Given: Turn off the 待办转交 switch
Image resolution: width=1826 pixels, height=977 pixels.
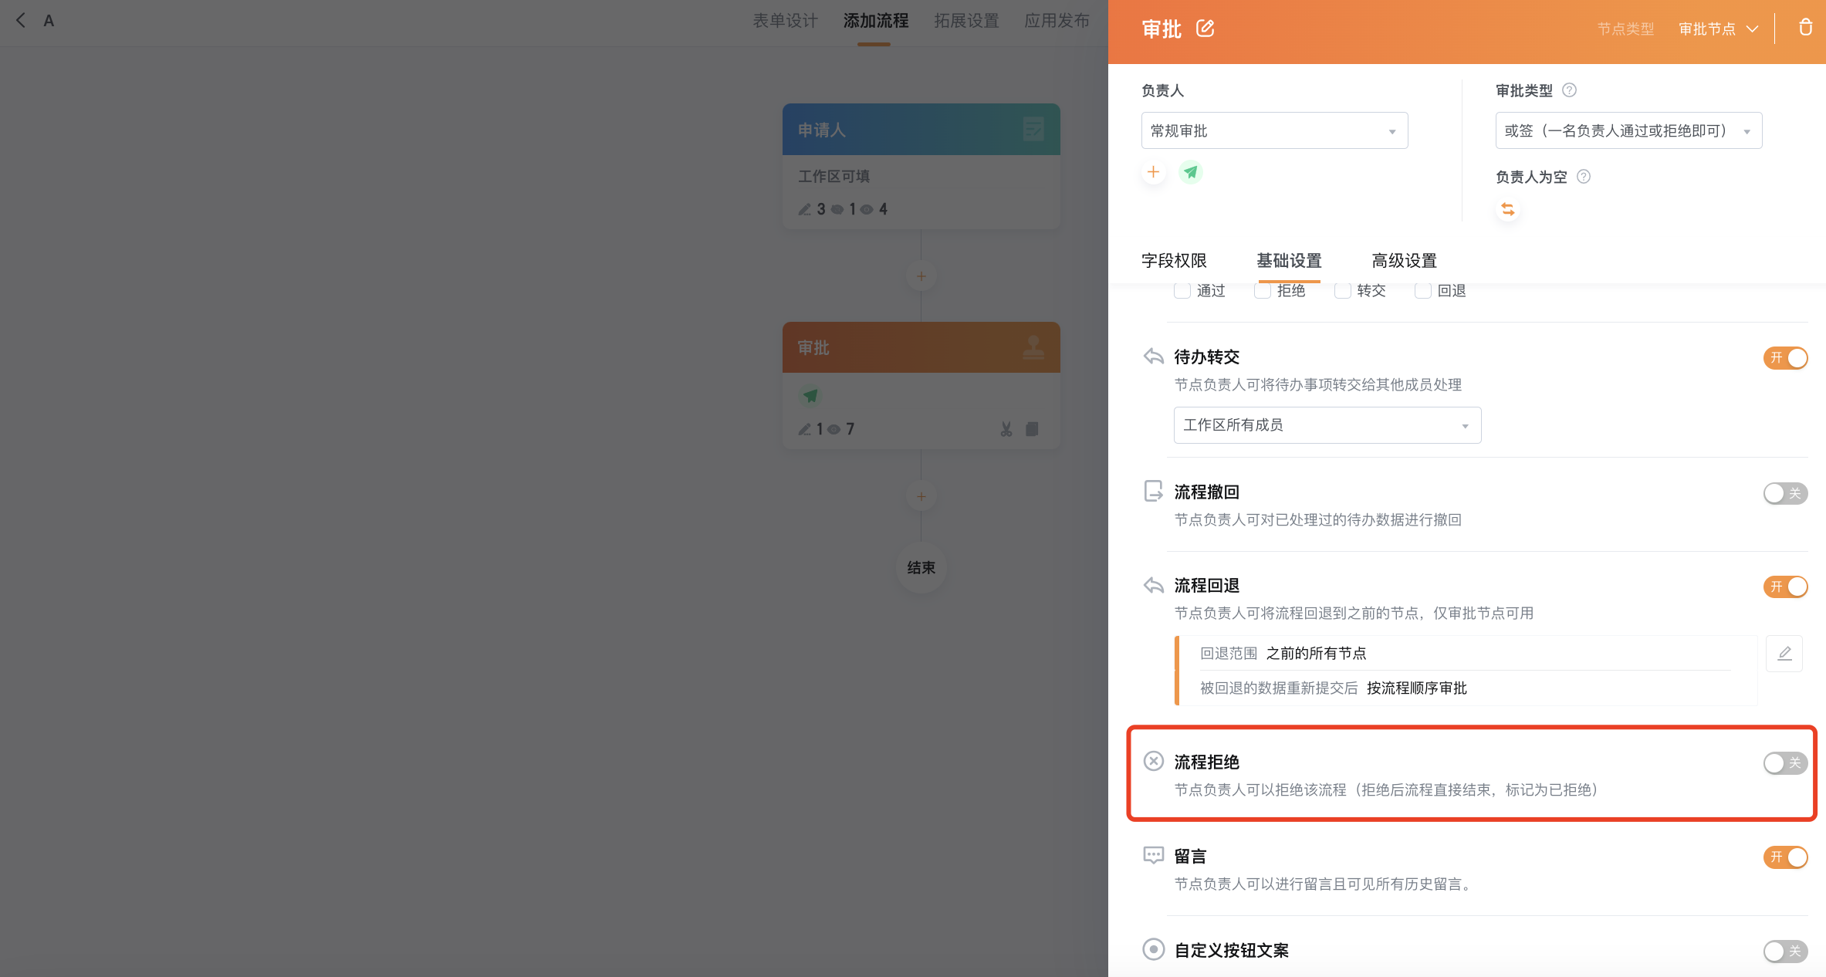Looking at the screenshot, I should tap(1785, 358).
